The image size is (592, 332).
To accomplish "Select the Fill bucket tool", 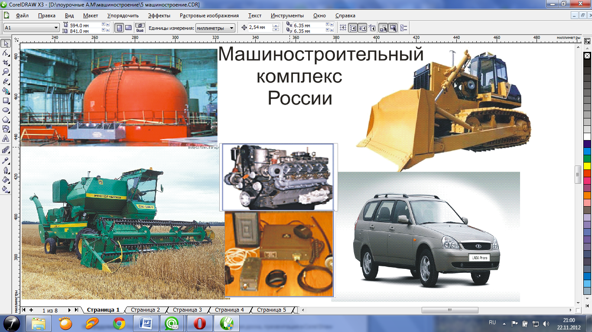I will tap(6, 179).
